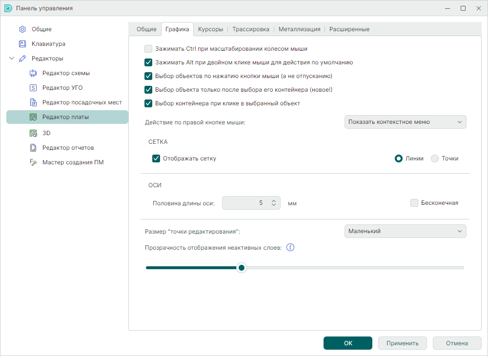Select Мастер создания ПМ in the sidebar
This screenshot has width=488, height=356.
73,162
